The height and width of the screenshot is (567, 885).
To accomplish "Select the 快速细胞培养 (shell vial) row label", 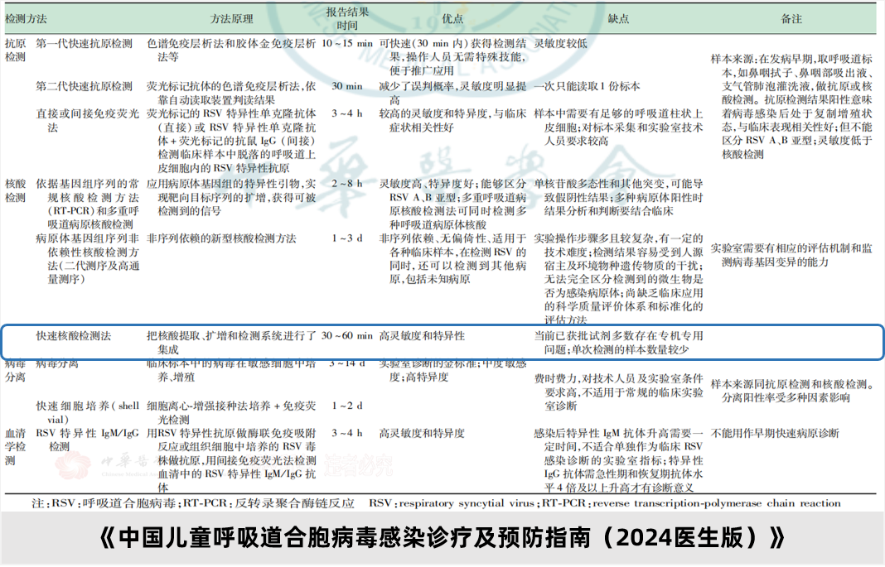I will pyautogui.click(x=87, y=412).
